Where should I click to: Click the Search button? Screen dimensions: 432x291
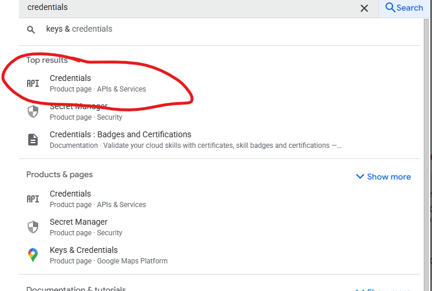click(x=404, y=8)
